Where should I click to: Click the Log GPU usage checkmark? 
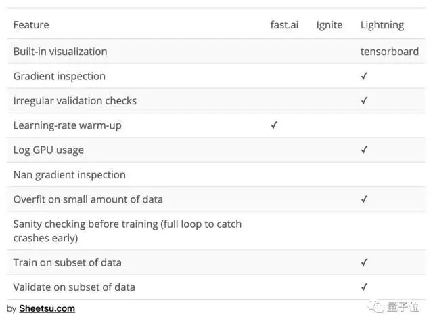click(x=364, y=150)
